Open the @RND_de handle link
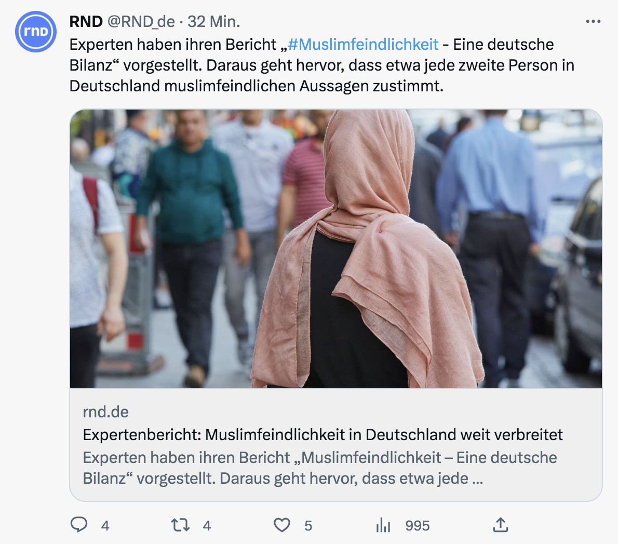Image resolution: width=618 pixels, height=544 pixels. 141,22
